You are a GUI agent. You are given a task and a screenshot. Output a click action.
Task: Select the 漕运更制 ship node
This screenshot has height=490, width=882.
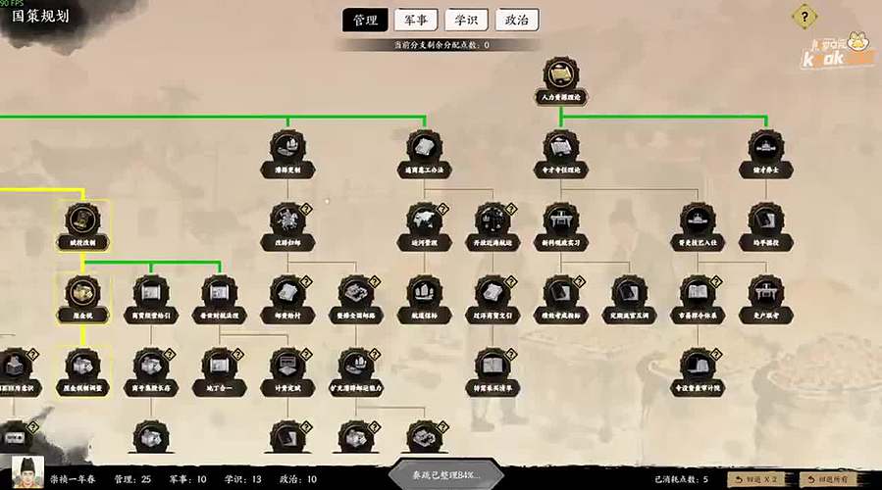coord(288,154)
